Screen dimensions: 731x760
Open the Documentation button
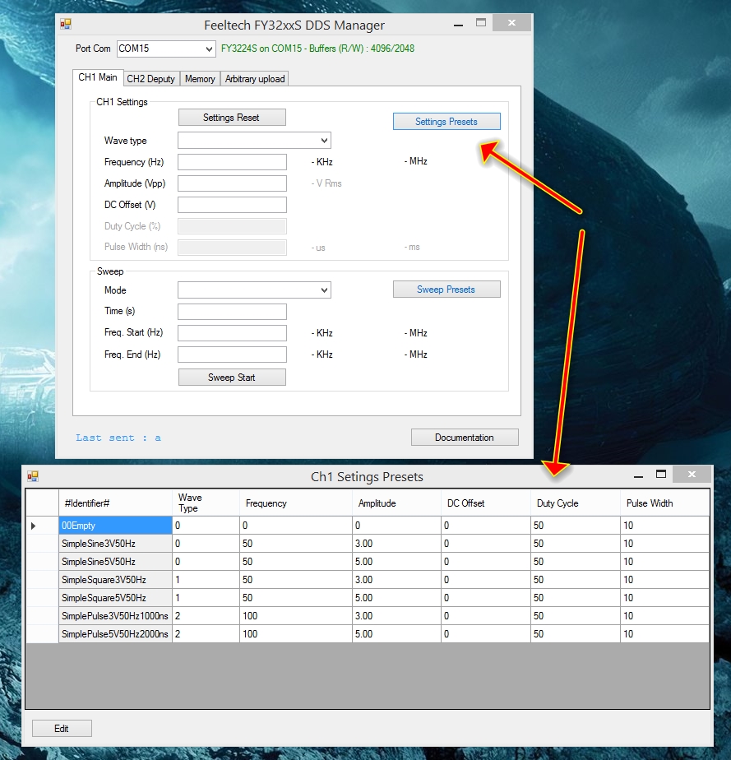[465, 438]
